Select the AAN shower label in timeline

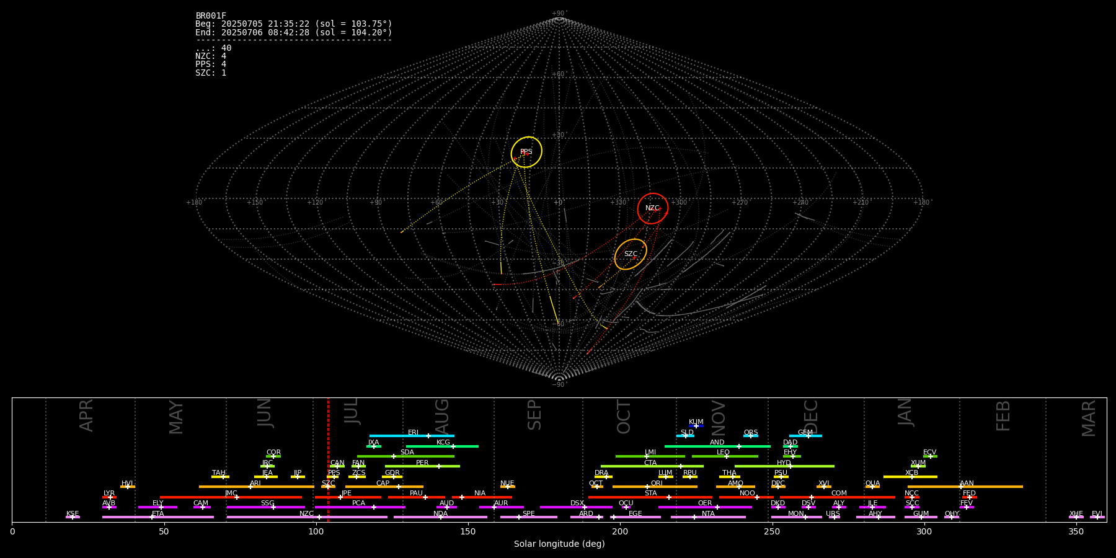pos(967,484)
